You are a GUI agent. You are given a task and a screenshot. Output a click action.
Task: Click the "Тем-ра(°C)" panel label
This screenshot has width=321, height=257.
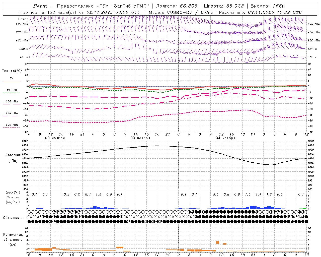coord(12,71)
